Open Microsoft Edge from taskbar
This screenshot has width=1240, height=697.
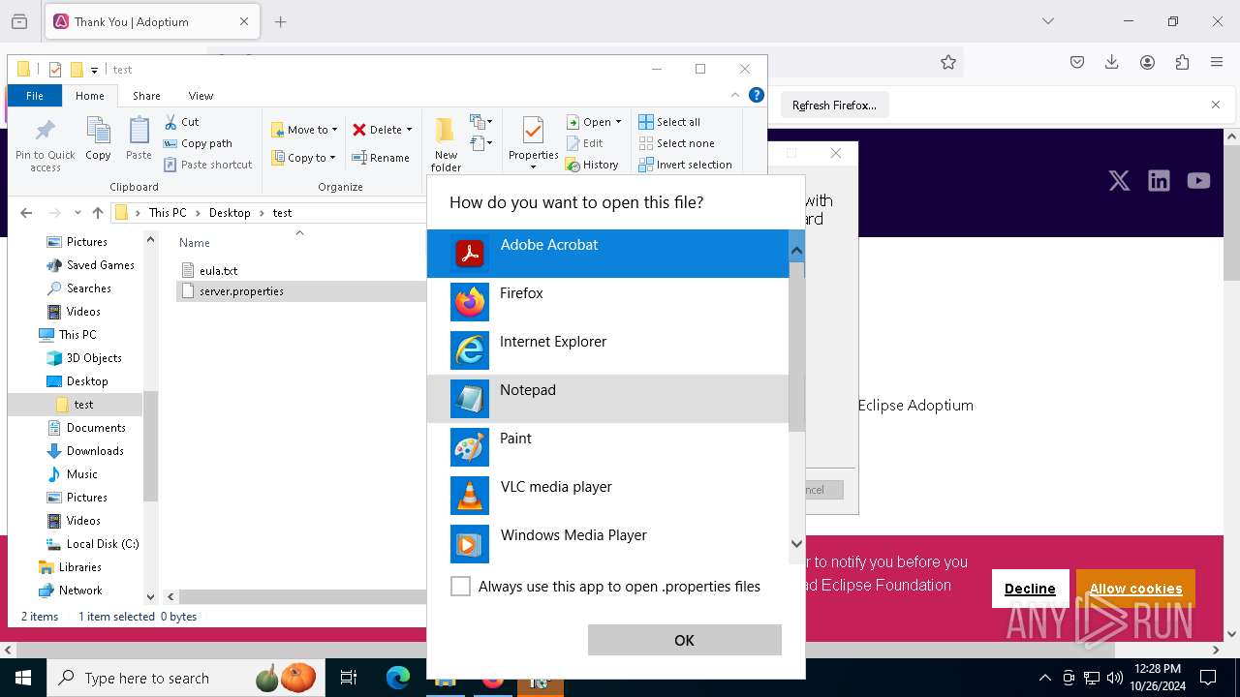tap(398, 679)
